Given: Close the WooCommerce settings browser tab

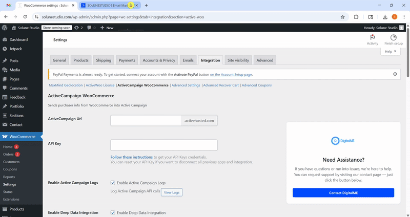Looking at the screenshot, I should click(x=73, y=5).
